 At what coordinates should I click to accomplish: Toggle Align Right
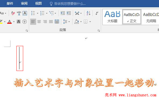(45, 22)
